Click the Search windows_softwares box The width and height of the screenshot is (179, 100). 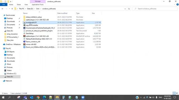(155, 9)
